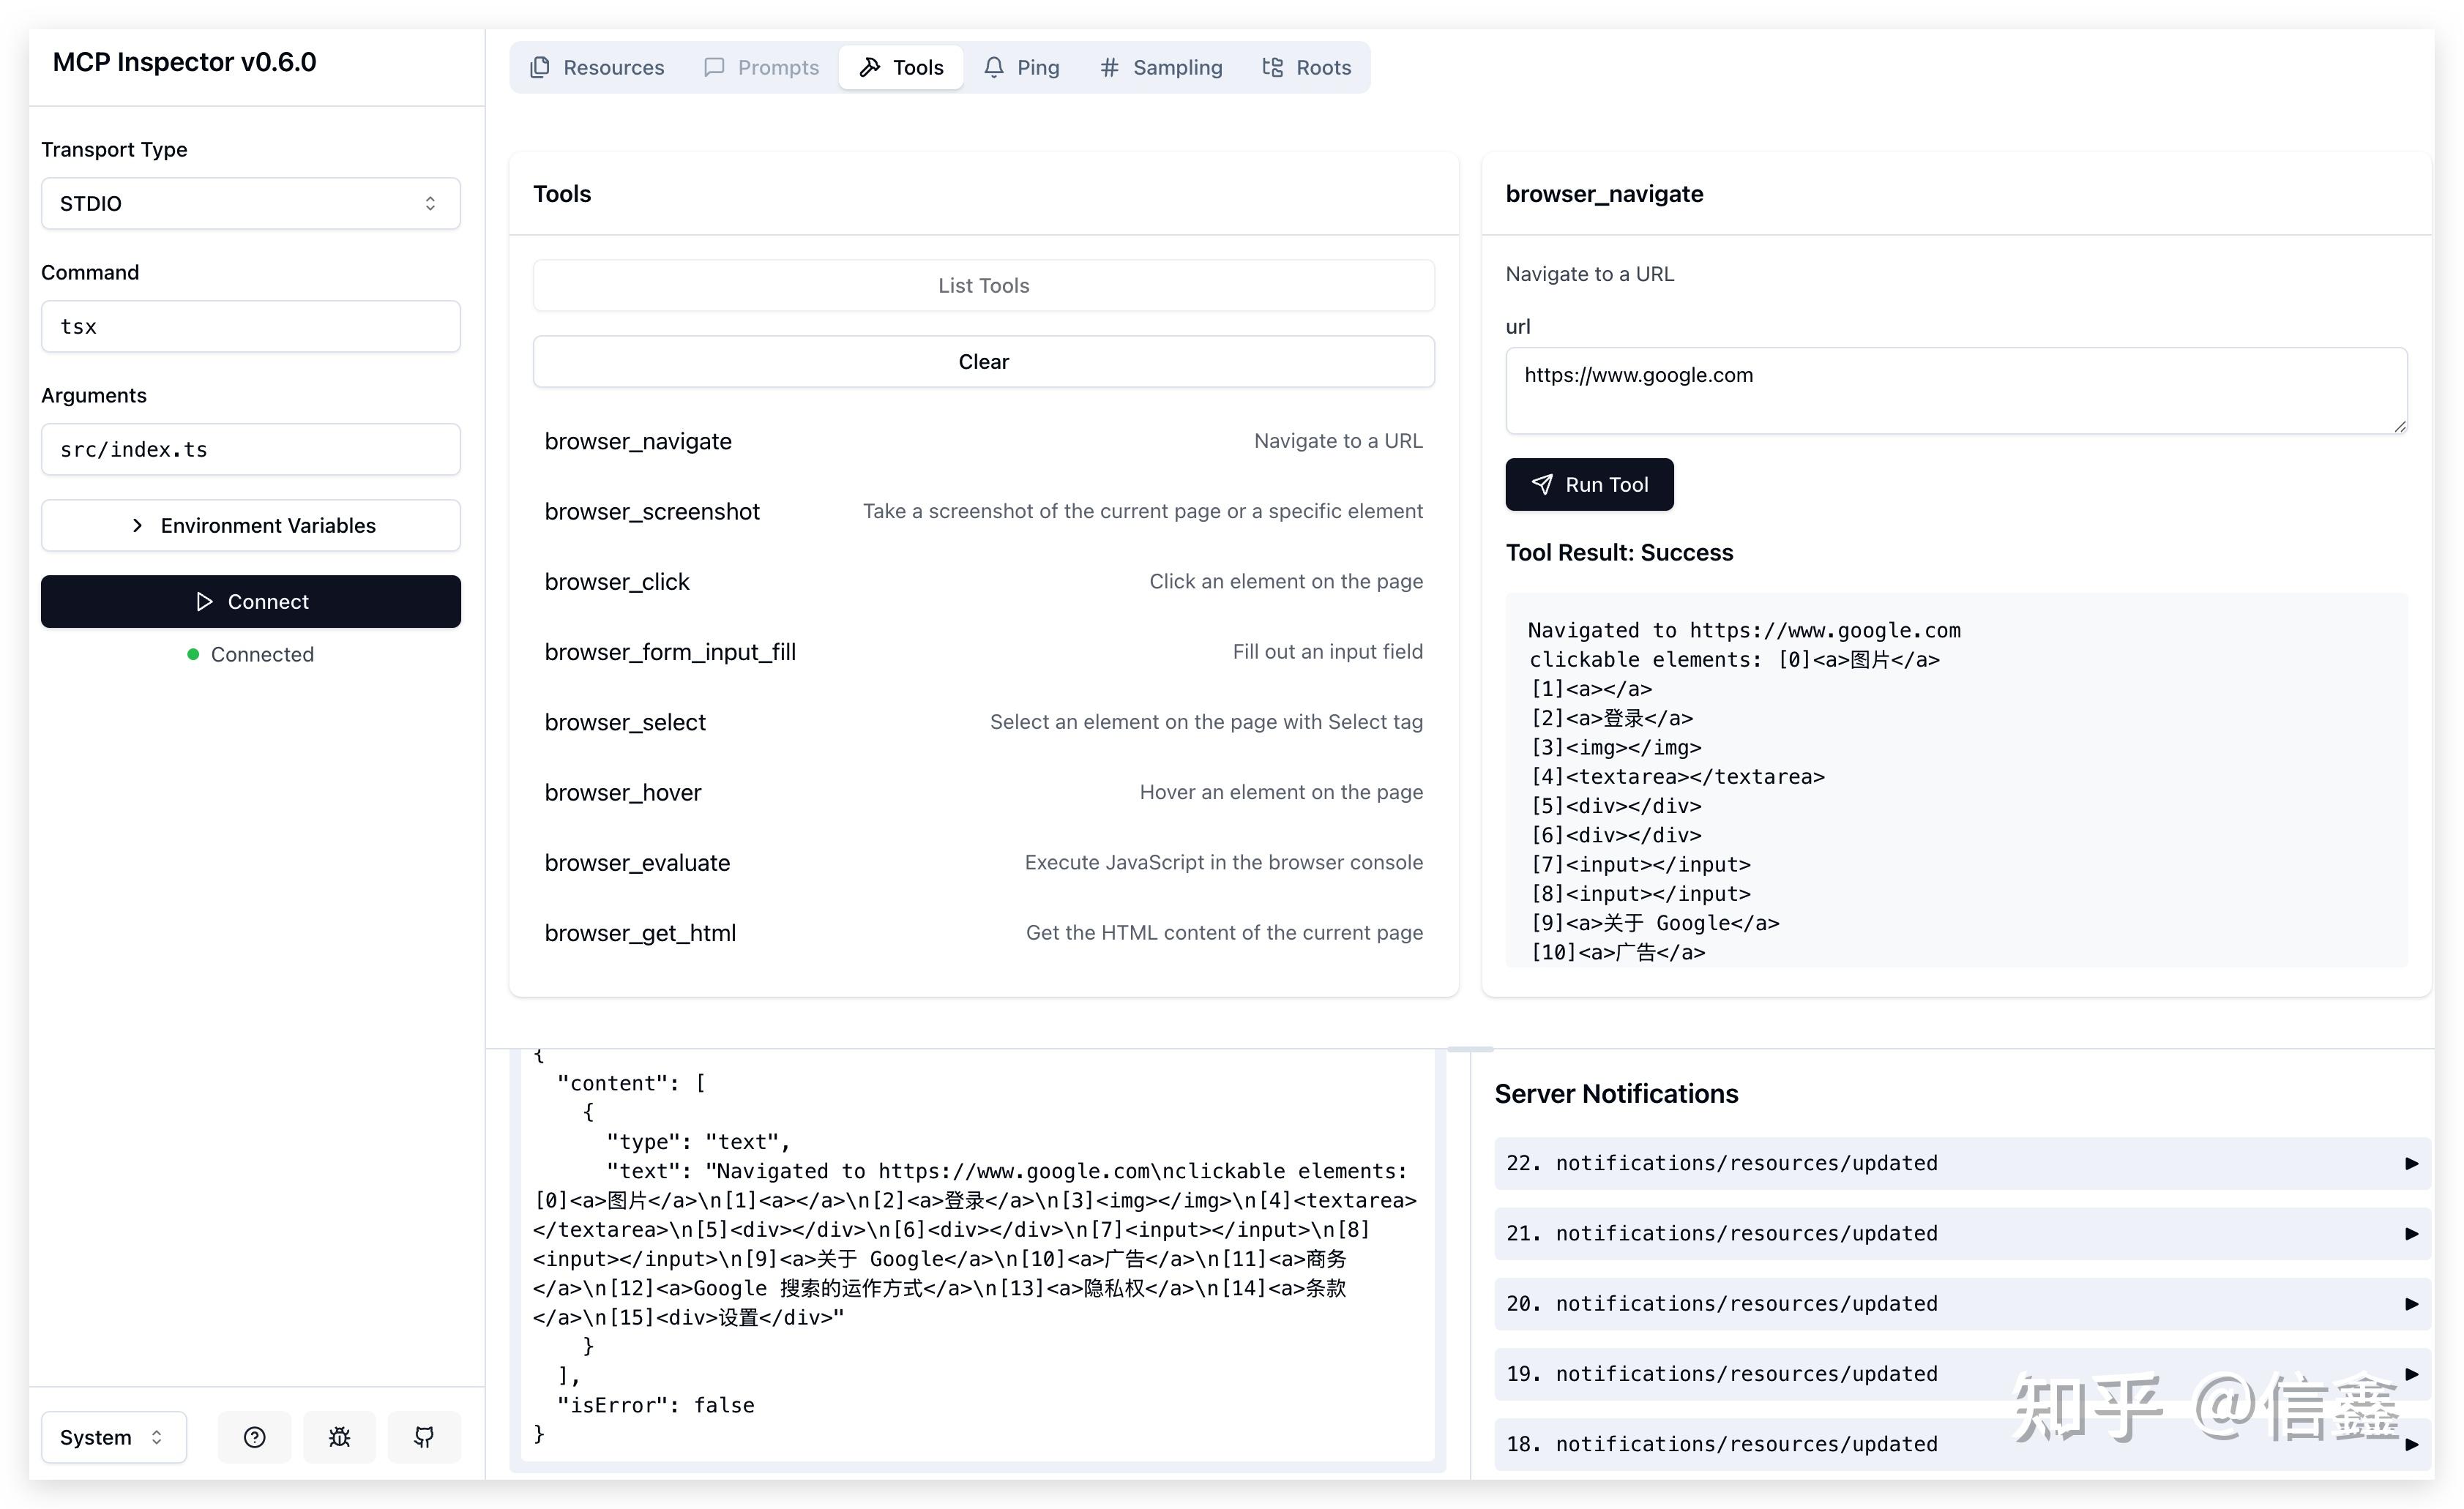Click the Sampling hash icon
Screen dimensions: 2464x1509
tap(1109, 67)
